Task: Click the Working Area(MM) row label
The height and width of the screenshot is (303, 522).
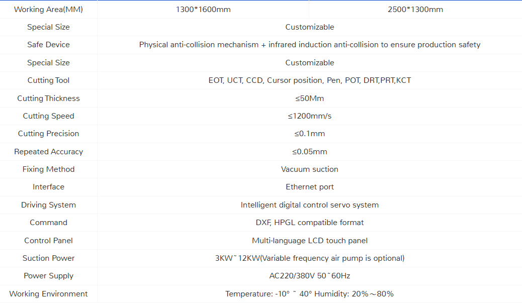Action: (48, 10)
